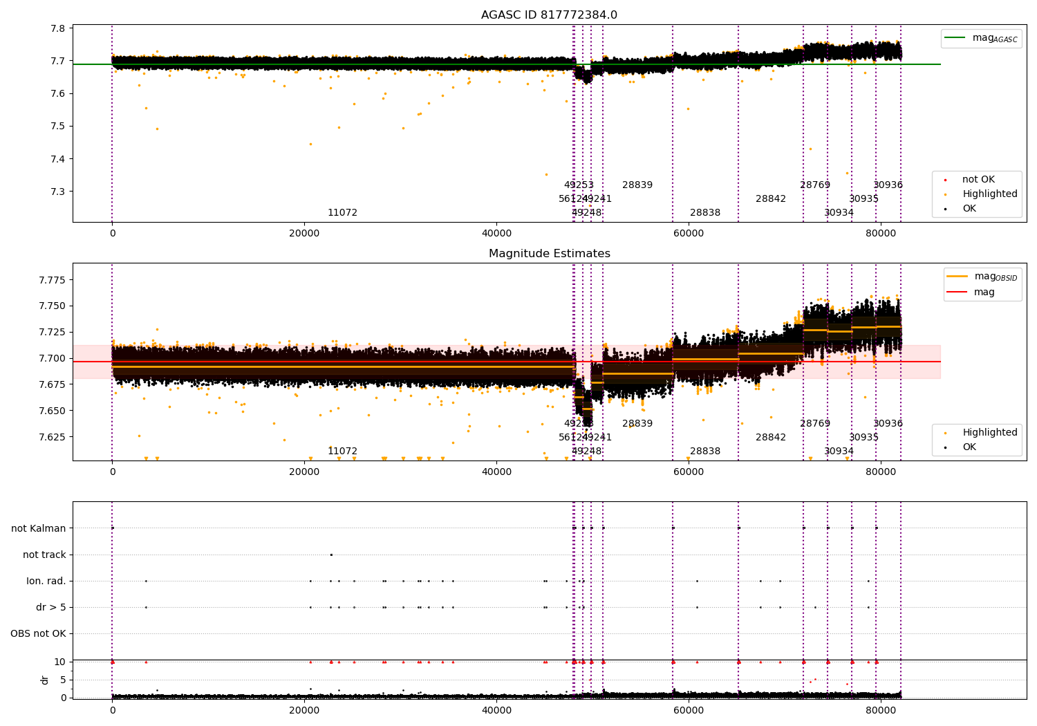
Task: Click obsid label 30936 in the Magnitude Estimates plot
Action: (x=888, y=424)
